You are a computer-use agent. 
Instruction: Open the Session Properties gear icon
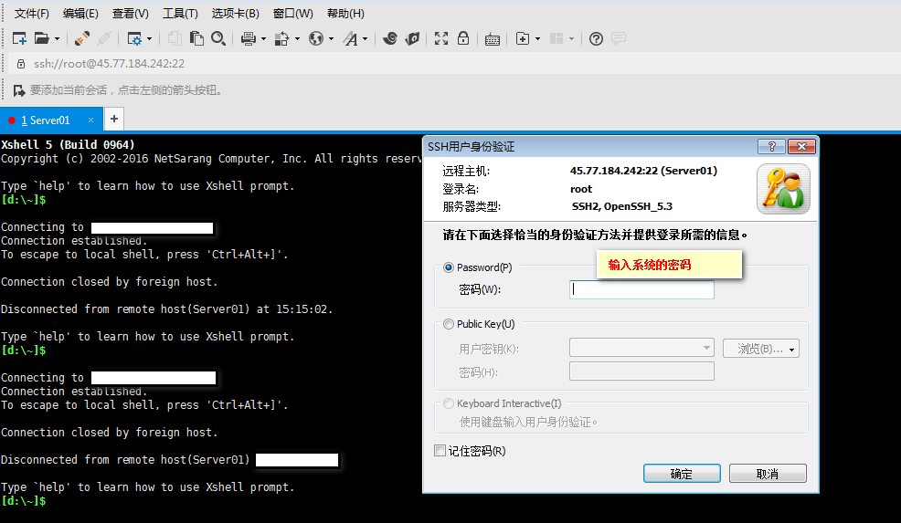[x=134, y=38]
